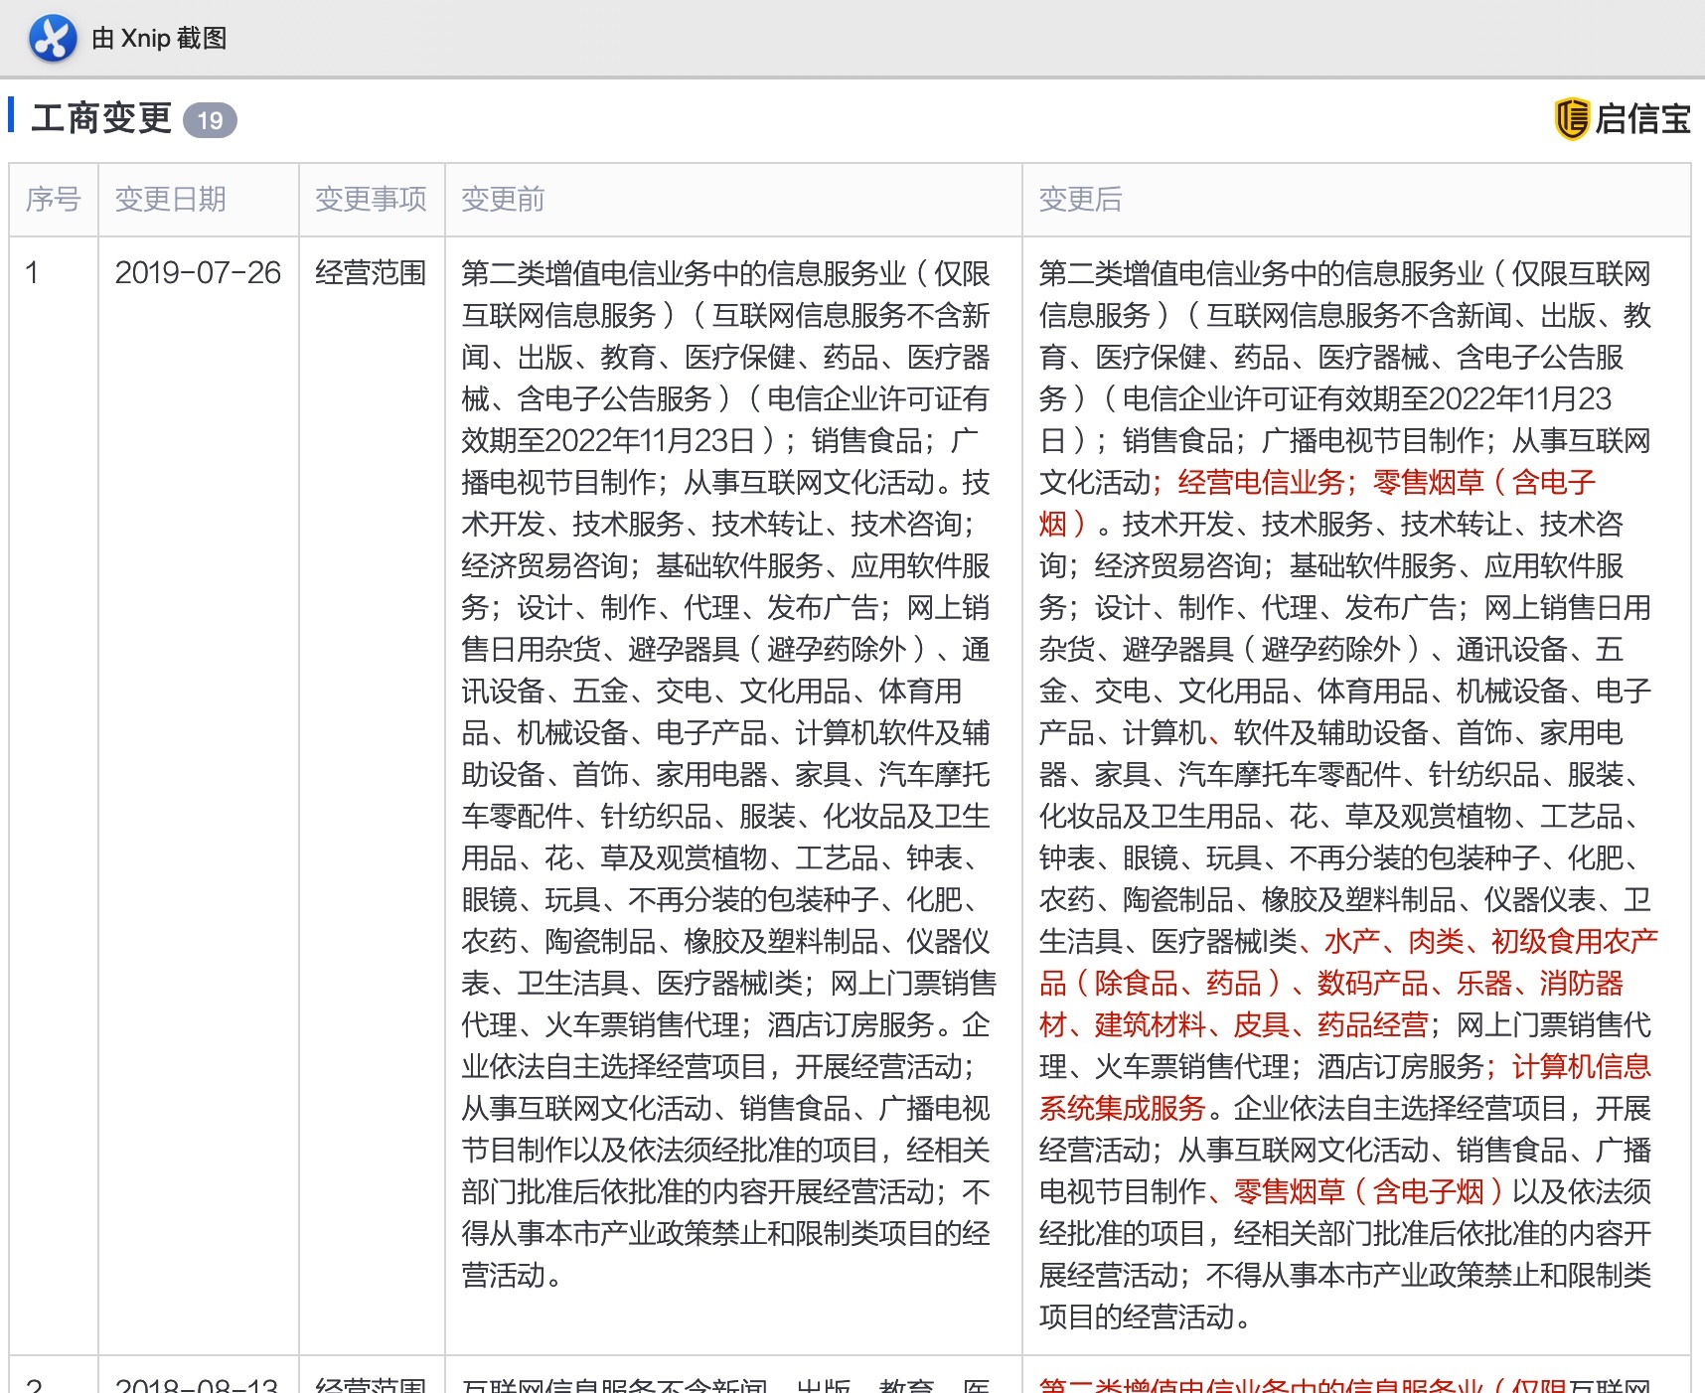Viewport: 1705px width, 1393px height.
Task: Click the date 2018-08-13 in row two
Action: click(x=198, y=1385)
